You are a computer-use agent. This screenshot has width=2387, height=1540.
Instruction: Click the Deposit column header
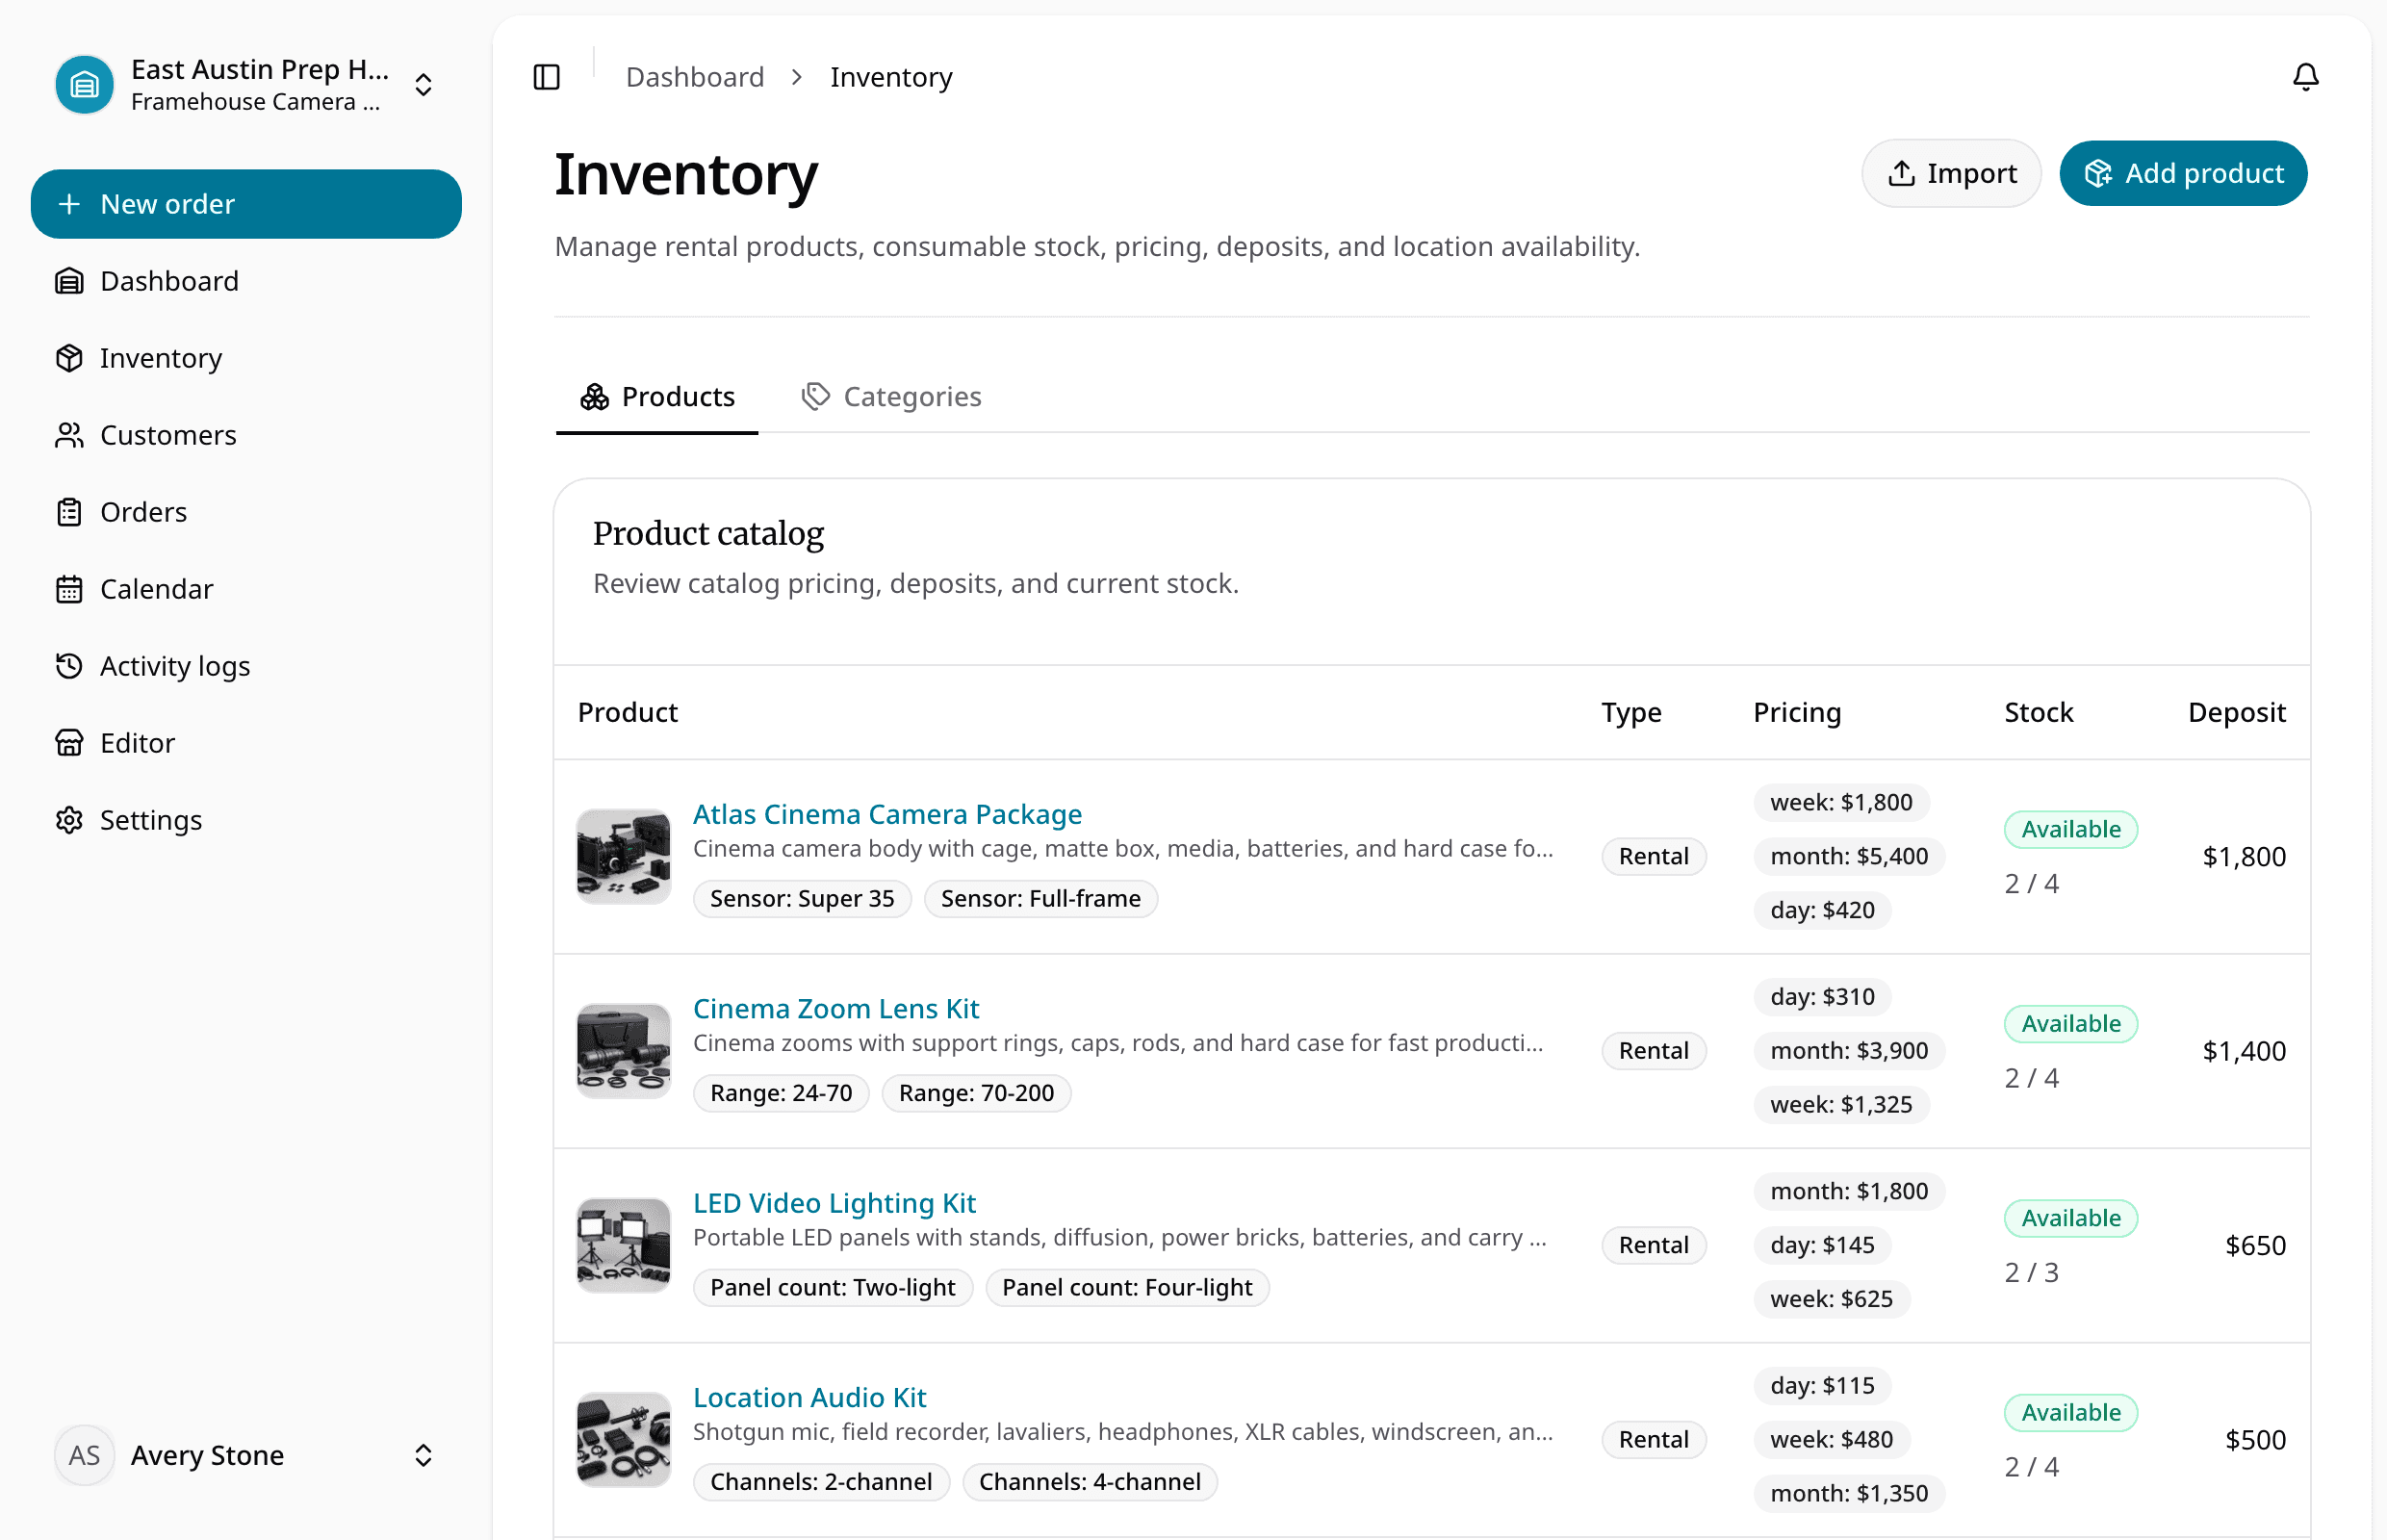(2236, 712)
